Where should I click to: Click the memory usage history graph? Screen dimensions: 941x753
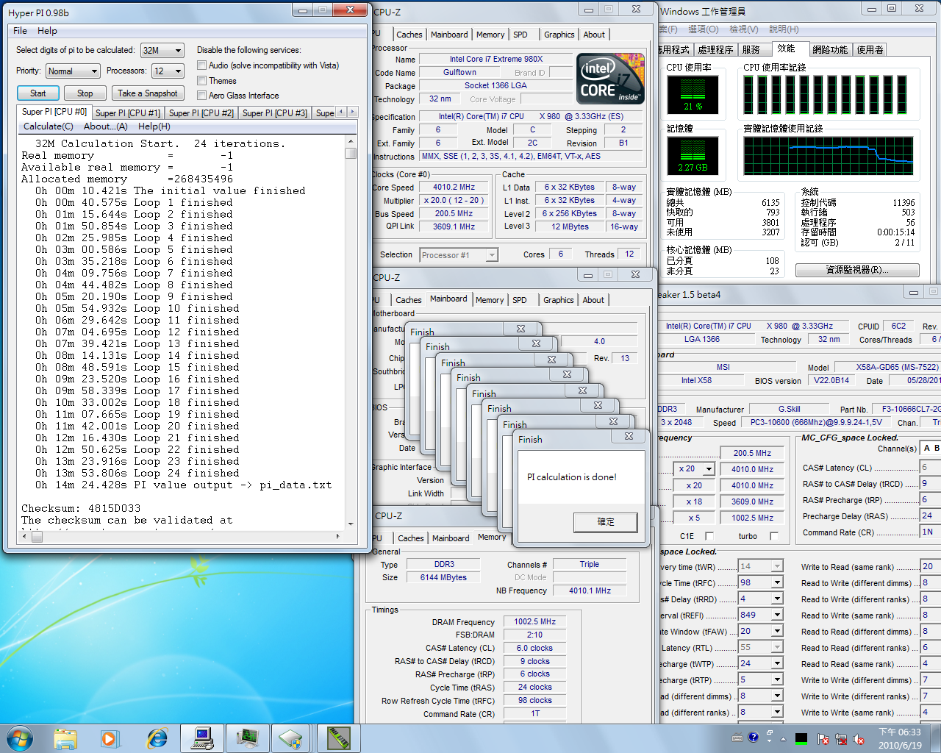[x=829, y=156]
